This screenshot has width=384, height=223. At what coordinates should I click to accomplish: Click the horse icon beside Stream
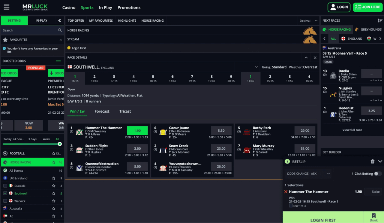pyautogui.click(x=310, y=40)
